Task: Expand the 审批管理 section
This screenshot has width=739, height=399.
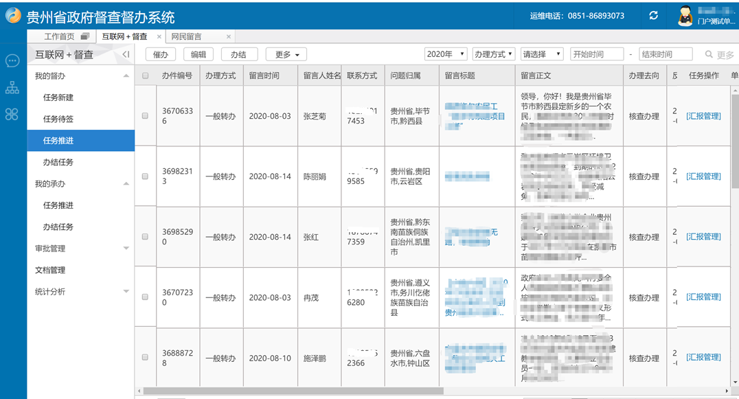Action: coord(126,248)
